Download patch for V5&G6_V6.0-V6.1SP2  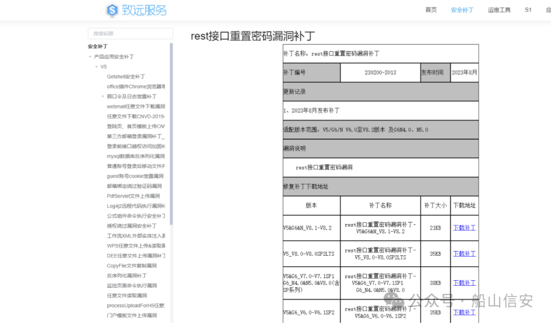(x=464, y=312)
